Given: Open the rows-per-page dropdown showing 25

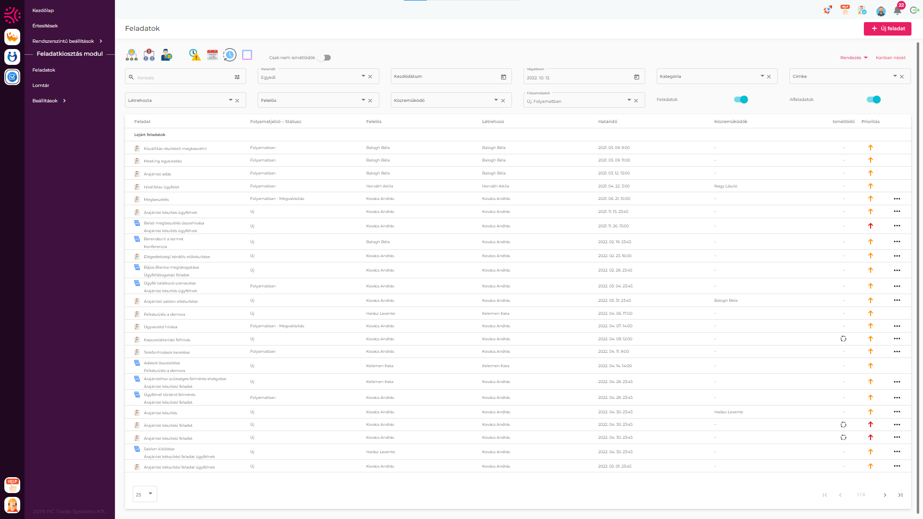Looking at the screenshot, I should click(145, 494).
